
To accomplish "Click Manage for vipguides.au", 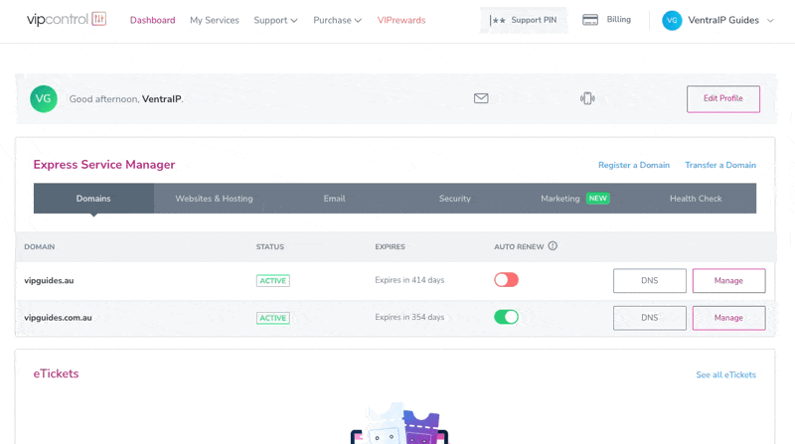I will tap(728, 280).
